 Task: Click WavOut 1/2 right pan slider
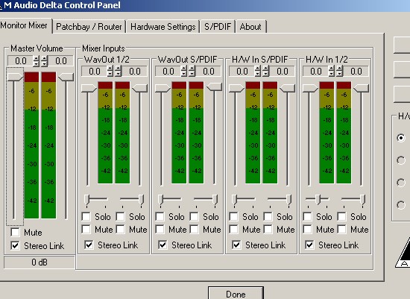point(141,200)
